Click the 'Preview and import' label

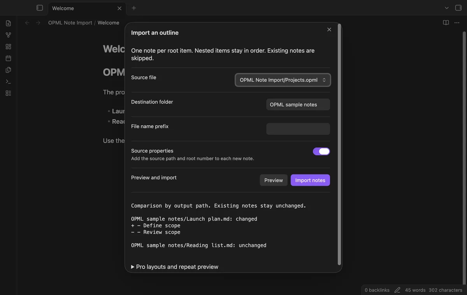(154, 177)
